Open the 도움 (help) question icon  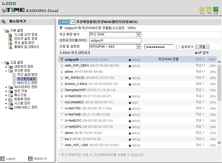click(216, 9)
